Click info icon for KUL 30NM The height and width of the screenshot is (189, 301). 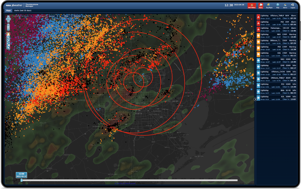[x=258, y=98]
